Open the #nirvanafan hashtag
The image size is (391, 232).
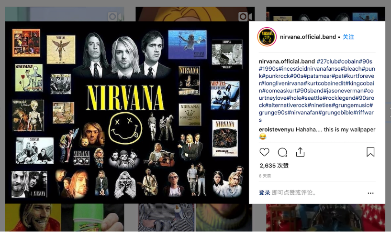coord(303,113)
